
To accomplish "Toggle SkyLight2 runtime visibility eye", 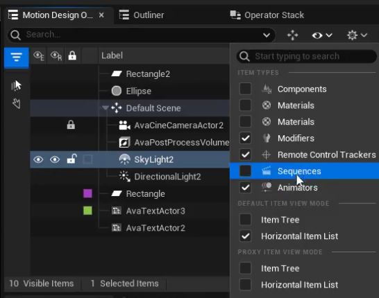I will point(55,159).
